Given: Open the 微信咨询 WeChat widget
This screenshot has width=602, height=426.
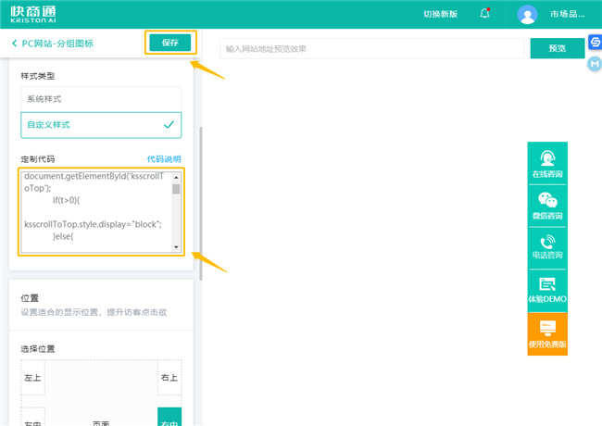Looking at the screenshot, I should pos(547,206).
